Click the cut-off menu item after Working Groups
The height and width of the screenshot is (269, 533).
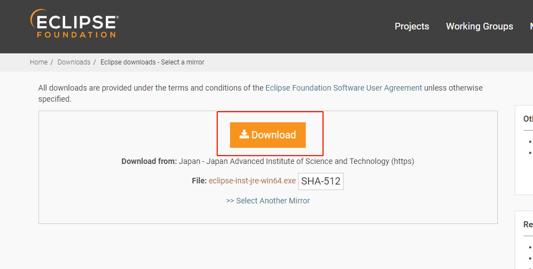click(530, 26)
